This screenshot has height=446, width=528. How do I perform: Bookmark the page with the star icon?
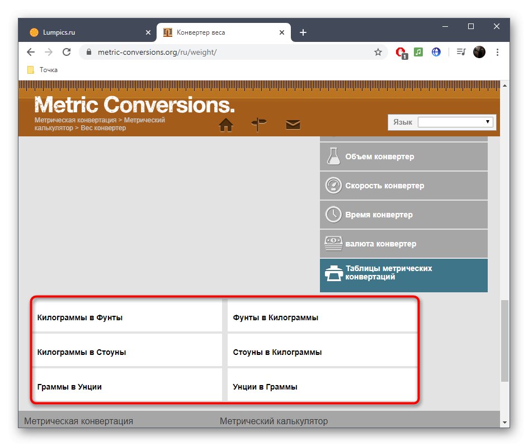pos(378,52)
